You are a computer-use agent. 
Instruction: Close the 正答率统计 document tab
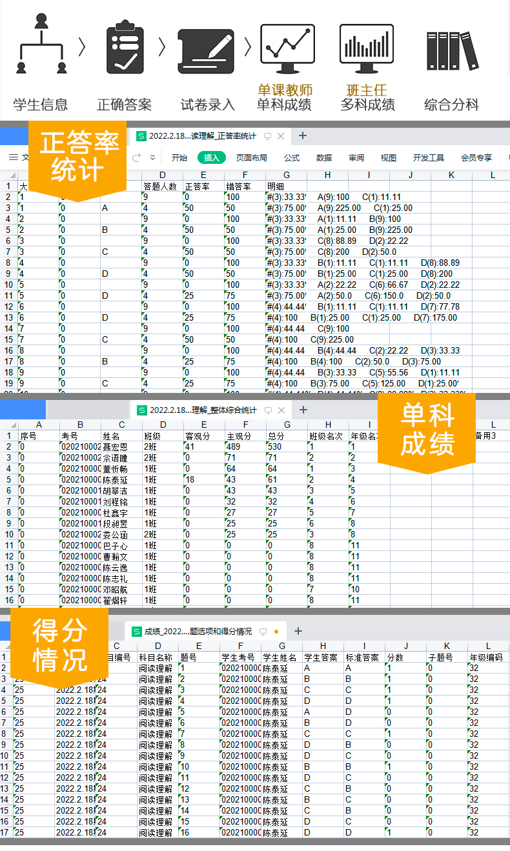click(x=281, y=136)
